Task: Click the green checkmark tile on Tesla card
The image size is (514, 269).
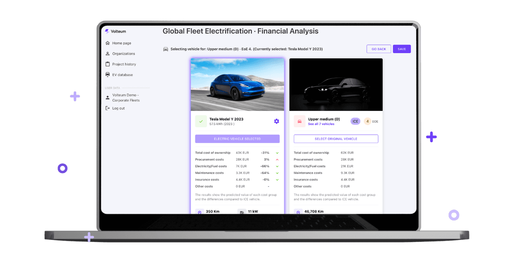Action: [x=201, y=121]
